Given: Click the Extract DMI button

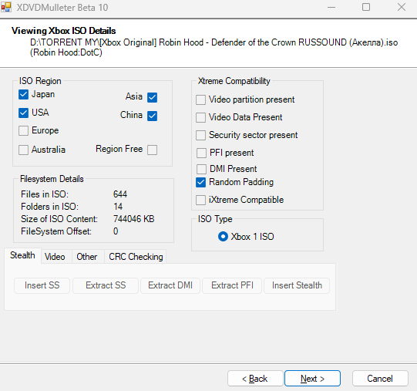Looking at the screenshot, I should click(x=170, y=285).
